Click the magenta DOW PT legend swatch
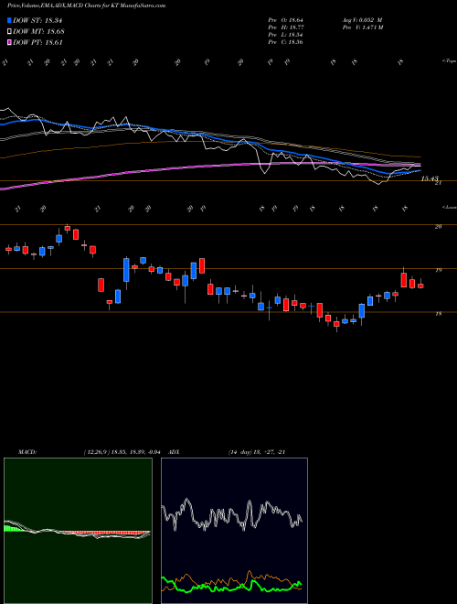 pyautogui.click(x=10, y=42)
